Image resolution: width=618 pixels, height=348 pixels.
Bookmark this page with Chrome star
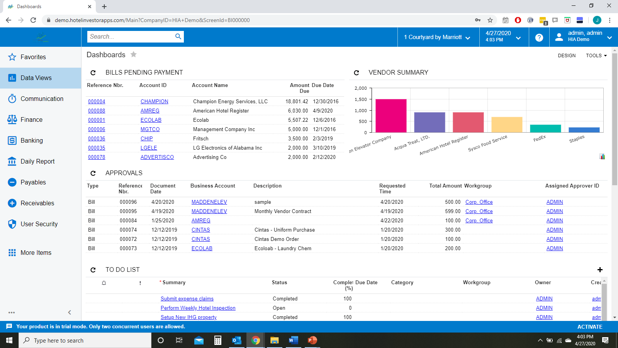[490, 20]
